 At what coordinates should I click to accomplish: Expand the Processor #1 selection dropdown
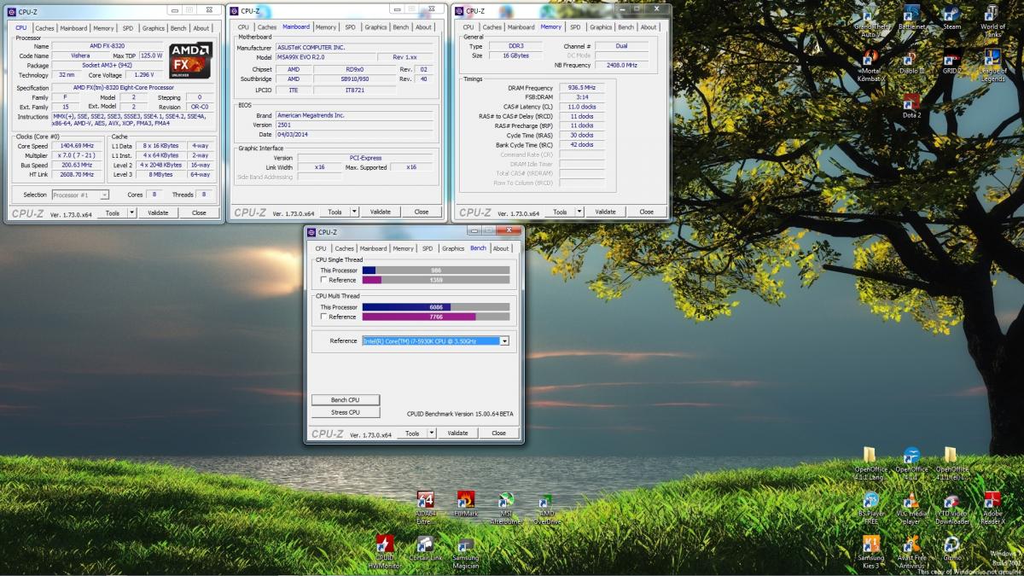point(105,195)
